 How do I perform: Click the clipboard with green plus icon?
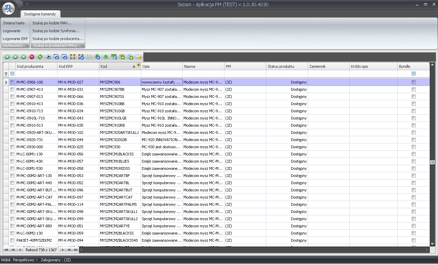point(130,57)
